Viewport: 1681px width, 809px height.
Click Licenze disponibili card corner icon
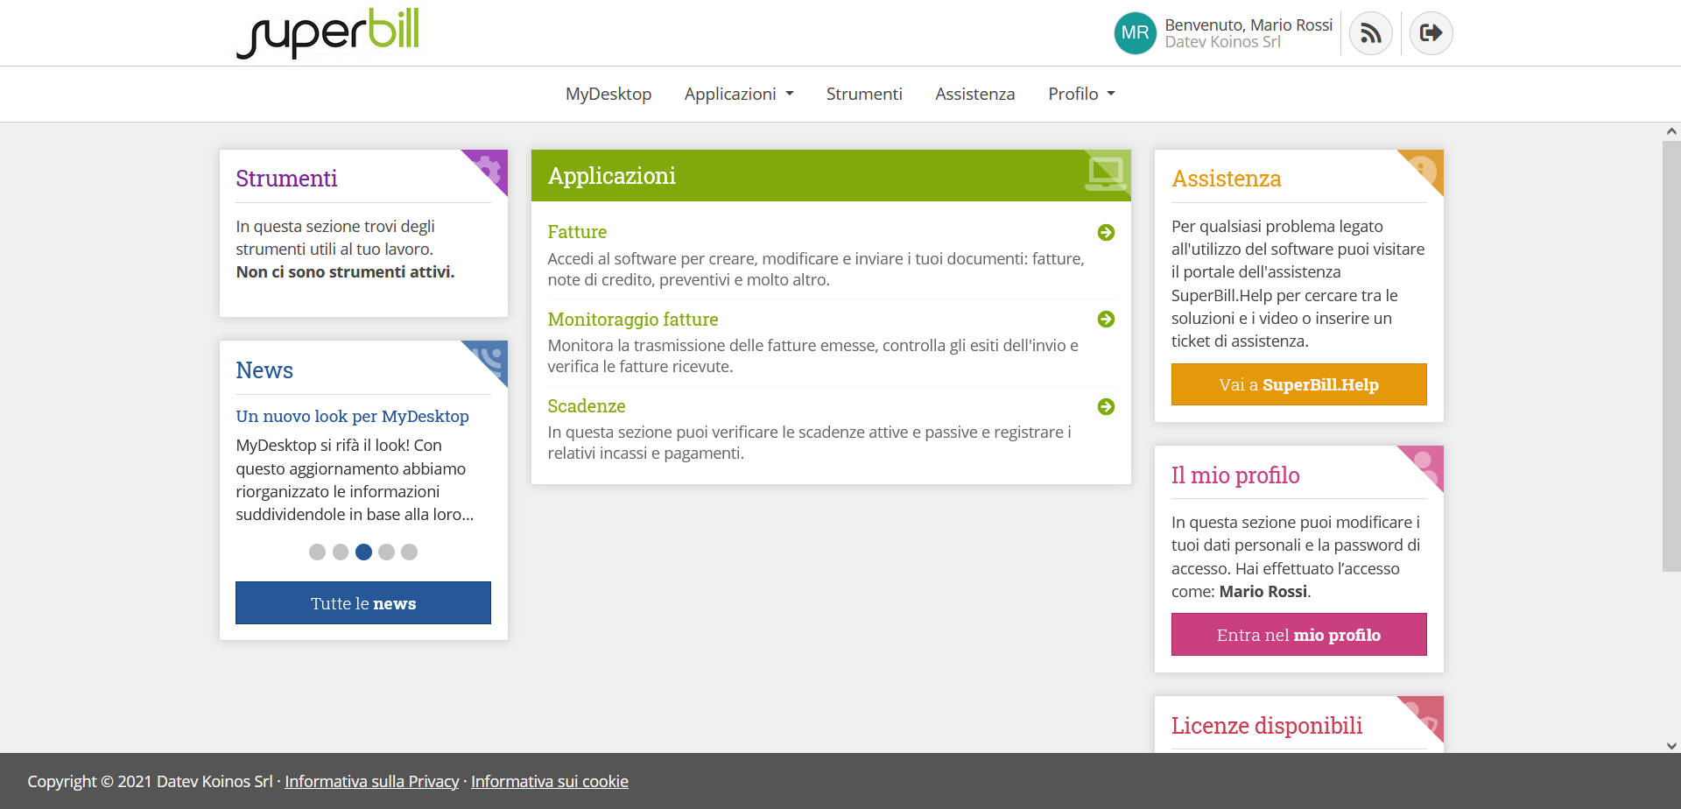[x=1424, y=715]
